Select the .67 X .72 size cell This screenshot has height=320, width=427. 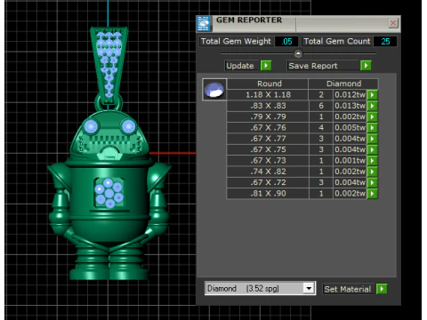pos(268,182)
